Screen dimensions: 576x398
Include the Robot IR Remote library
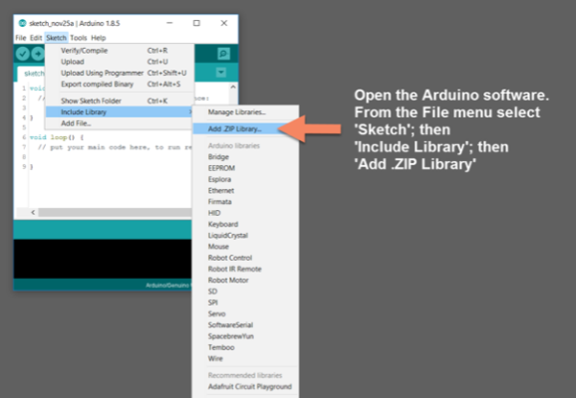click(x=245, y=269)
